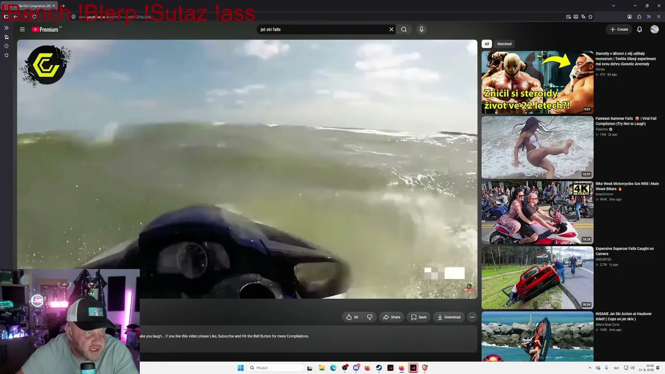
Task: Click the YouTube search magnifier button
Action: coord(404,30)
